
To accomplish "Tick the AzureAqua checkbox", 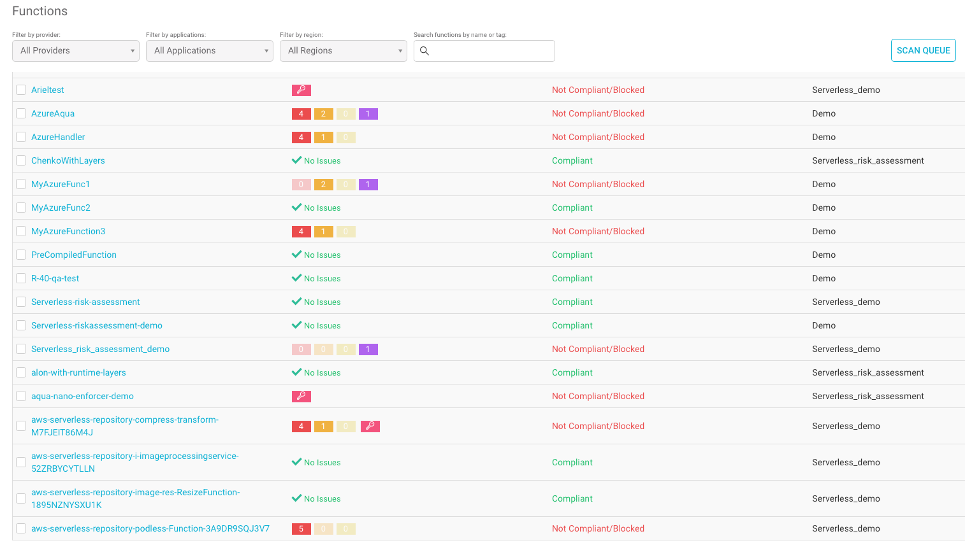I will coord(21,113).
